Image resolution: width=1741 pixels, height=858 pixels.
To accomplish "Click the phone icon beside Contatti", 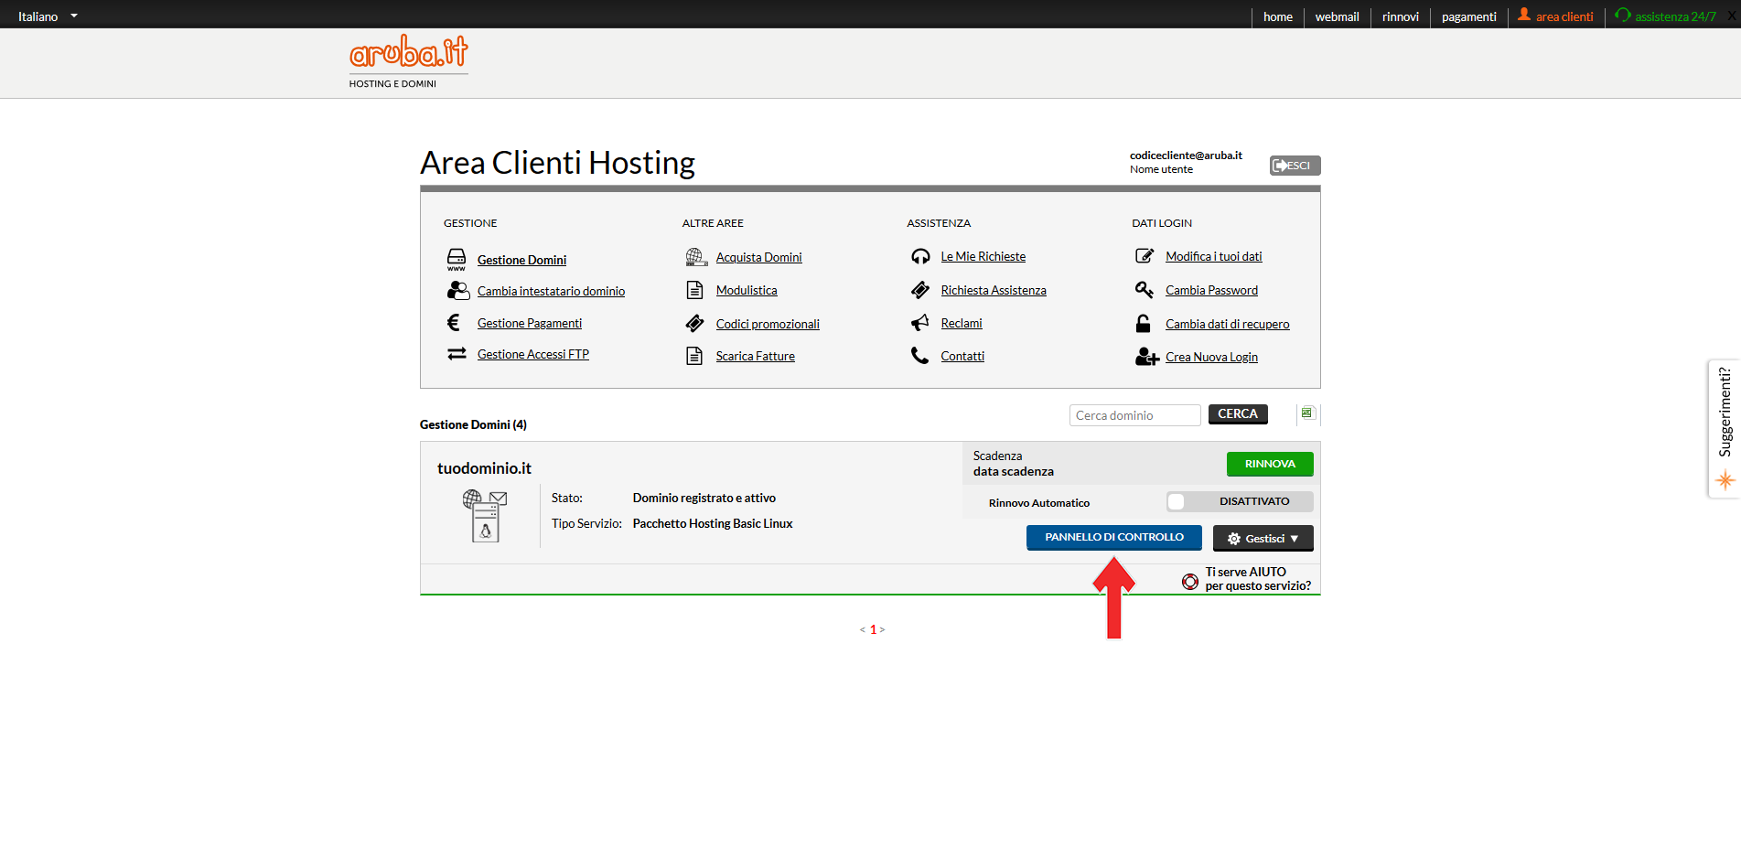I will (x=919, y=355).
